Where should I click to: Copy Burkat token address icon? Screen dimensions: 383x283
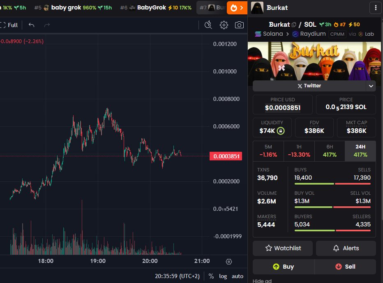click(x=294, y=24)
